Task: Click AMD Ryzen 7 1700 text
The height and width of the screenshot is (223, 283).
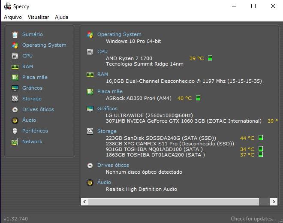Action: 129,58
